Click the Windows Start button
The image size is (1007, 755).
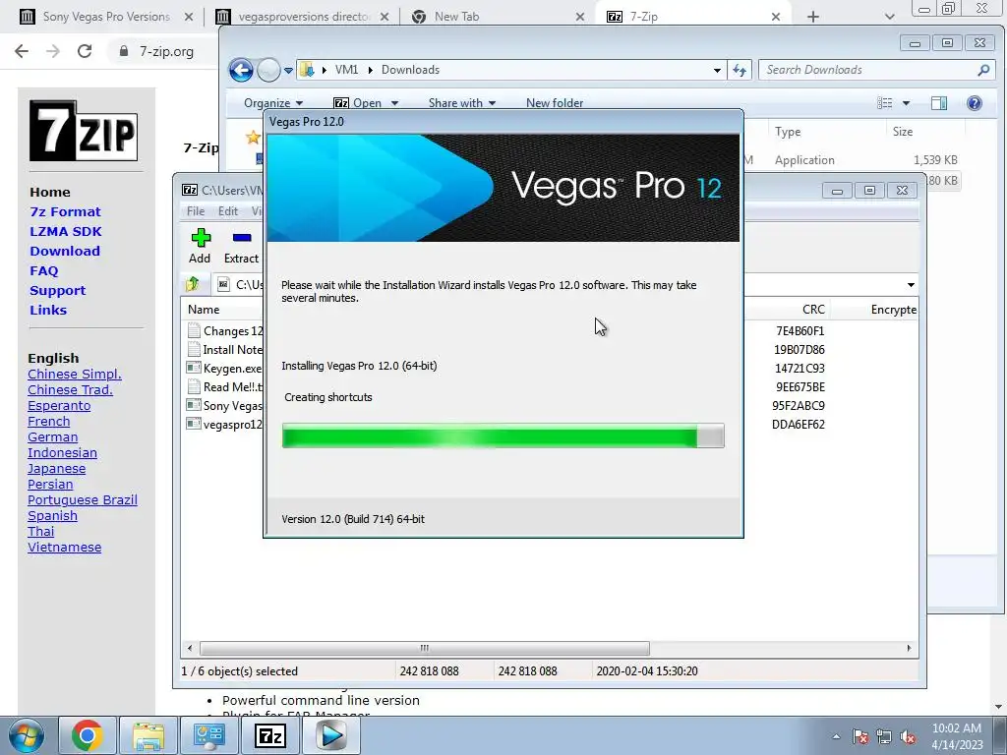tap(26, 735)
